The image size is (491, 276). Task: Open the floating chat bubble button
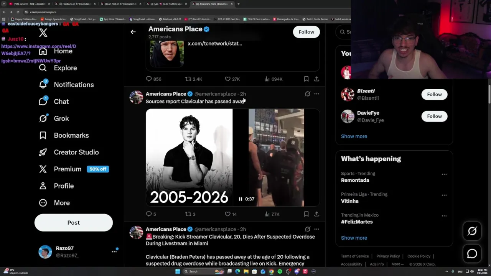point(472,253)
